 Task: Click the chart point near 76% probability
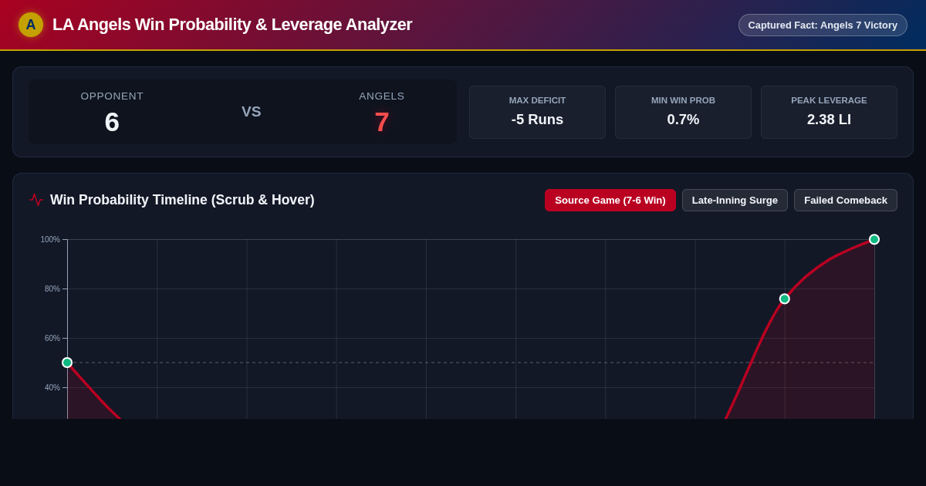coord(785,299)
